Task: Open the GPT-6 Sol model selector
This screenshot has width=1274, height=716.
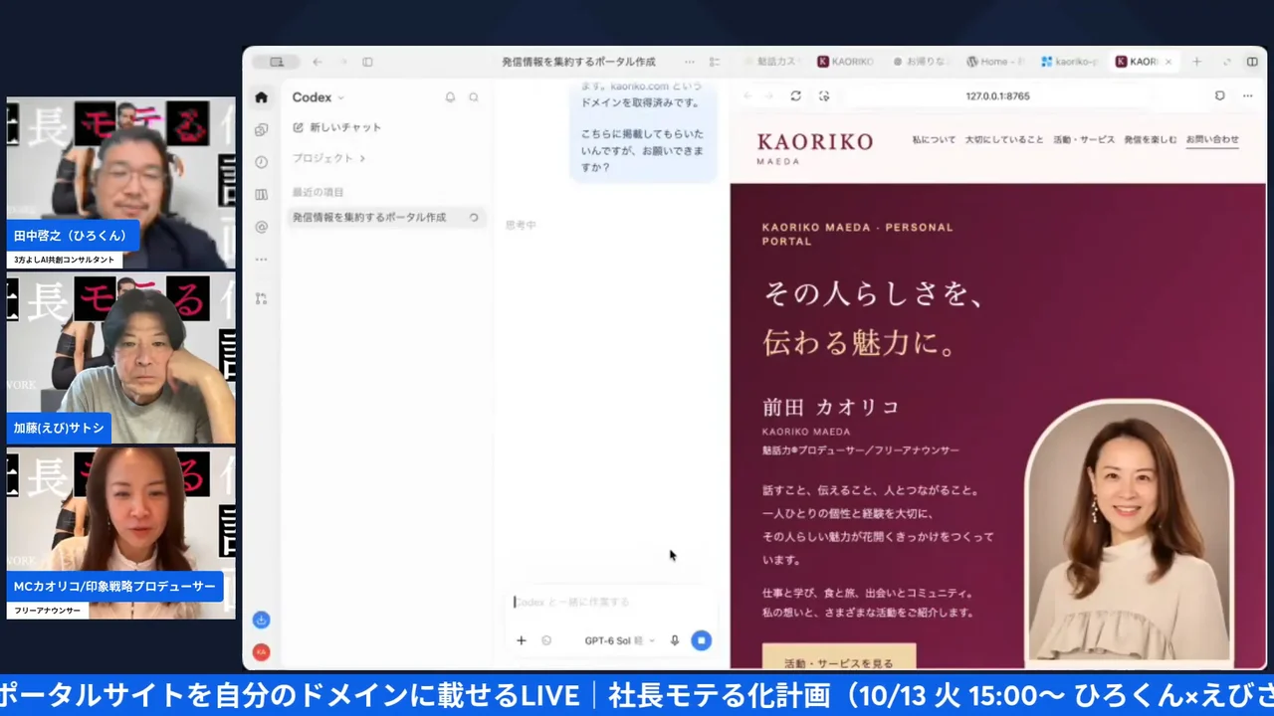Action: tap(619, 640)
